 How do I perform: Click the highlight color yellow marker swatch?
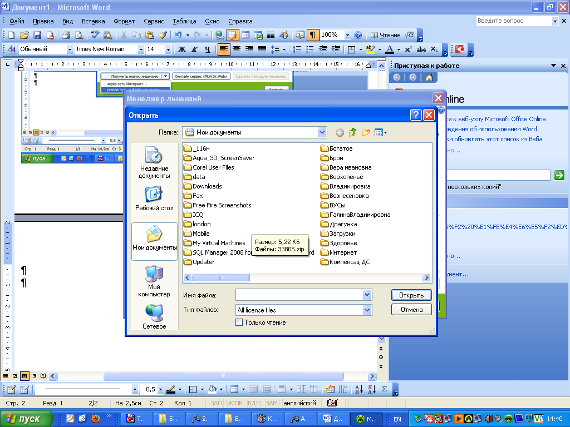coord(370,49)
